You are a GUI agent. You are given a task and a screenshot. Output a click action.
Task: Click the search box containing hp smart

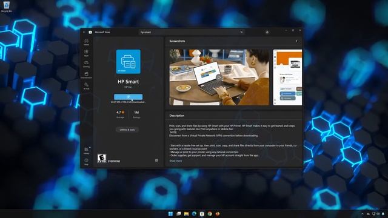(192, 32)
